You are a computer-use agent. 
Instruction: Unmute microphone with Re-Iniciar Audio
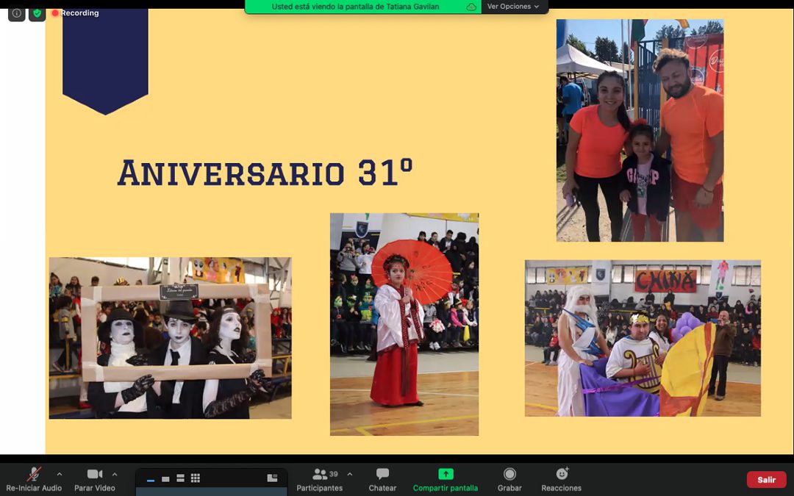pos(34,480)
